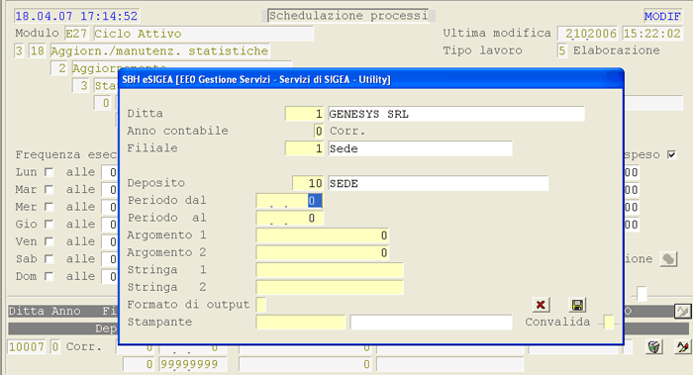Save using the floppy disk icon
693x375 pixels.
click(x=577, y=305)
